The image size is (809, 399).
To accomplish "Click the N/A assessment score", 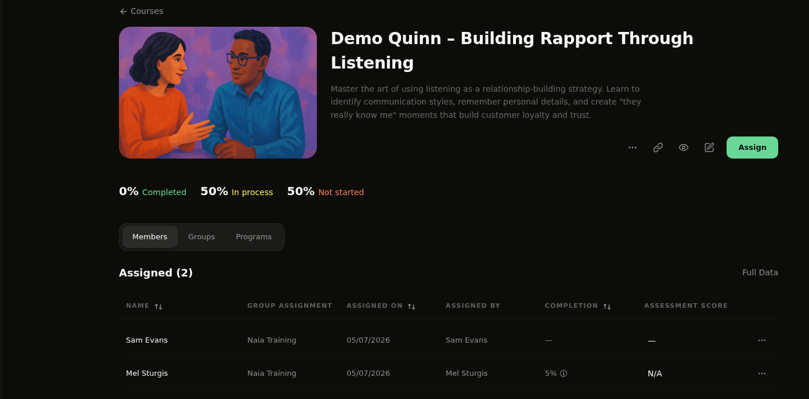I will click(x=655, y=373).
